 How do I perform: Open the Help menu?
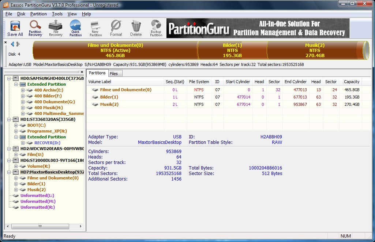pos(86,14)
